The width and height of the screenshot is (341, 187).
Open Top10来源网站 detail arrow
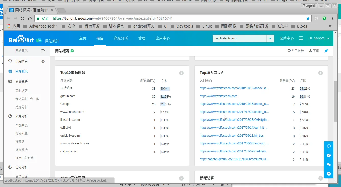tap(181, 73)
